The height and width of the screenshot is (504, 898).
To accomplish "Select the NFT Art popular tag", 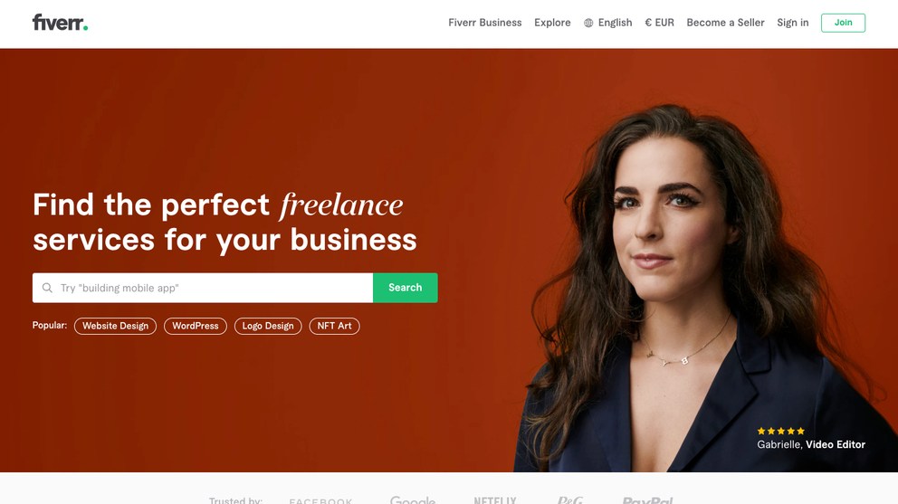I will click(334, 326).
